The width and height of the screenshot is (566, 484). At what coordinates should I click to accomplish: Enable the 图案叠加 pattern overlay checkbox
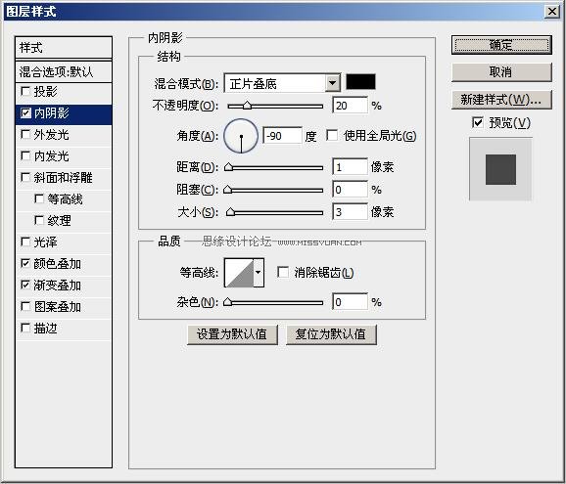(25, 306)
